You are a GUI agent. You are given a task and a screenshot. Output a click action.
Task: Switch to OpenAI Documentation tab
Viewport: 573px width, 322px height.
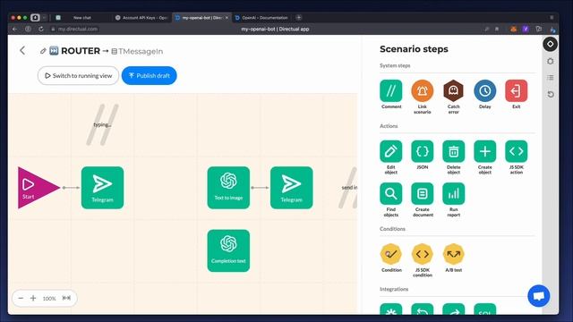pos(261,18)
